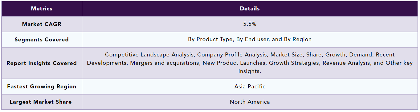This screenshot has width=420, height=112.
Task: Select the Report Insights Covered label
Action: (x=42, y=63)
